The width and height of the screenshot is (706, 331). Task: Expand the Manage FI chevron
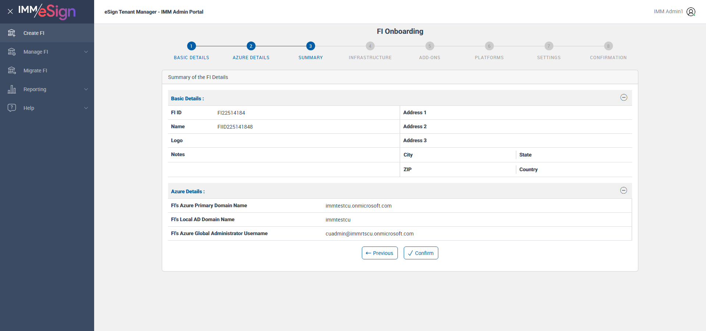click(86, 52)
